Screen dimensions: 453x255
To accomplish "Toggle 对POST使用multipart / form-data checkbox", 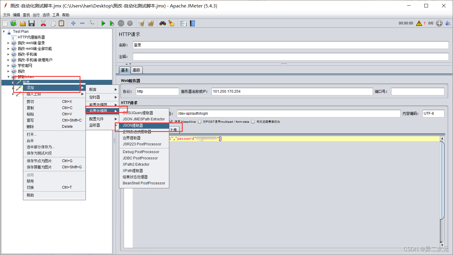I will (x=200, y=122).
